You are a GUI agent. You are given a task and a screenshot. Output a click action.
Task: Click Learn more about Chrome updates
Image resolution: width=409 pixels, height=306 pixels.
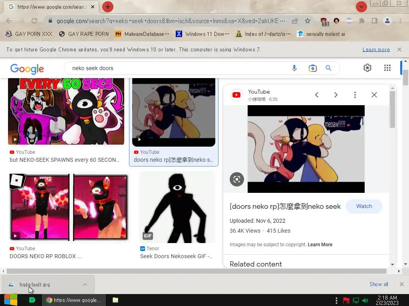(x=376, y=49)
